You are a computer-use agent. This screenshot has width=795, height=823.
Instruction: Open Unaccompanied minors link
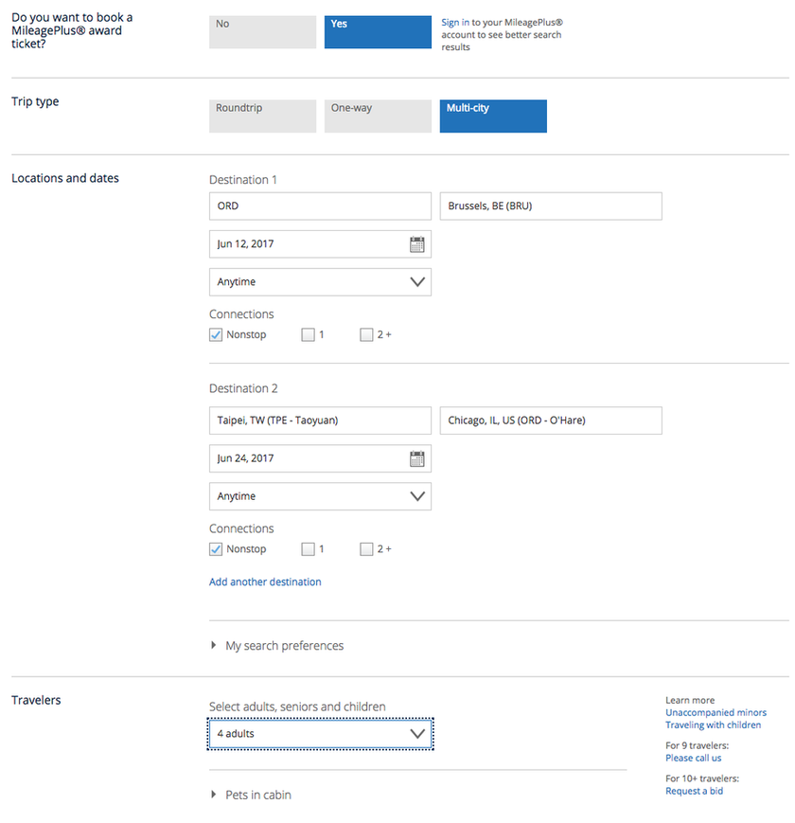point(715,713)
